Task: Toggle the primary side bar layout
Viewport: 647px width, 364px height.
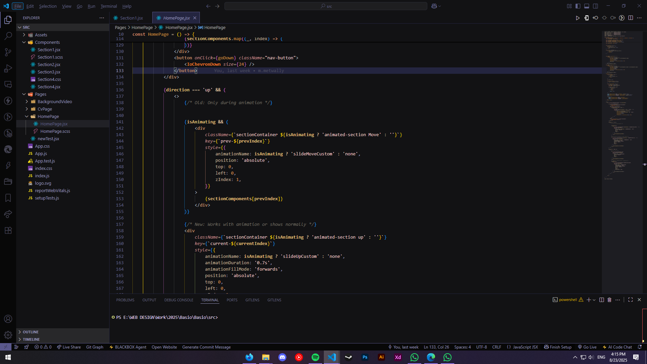Action: [578, 6]
